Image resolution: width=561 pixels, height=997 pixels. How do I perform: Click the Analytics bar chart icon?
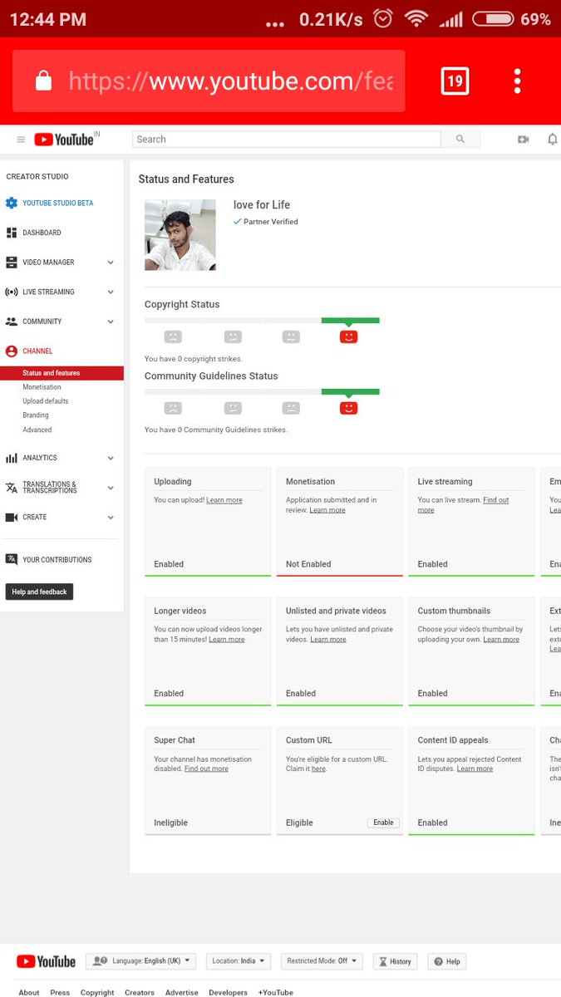(12, 458)
